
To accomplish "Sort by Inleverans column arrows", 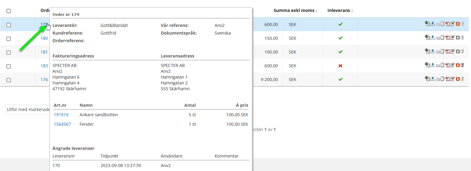I will [352, 11].
